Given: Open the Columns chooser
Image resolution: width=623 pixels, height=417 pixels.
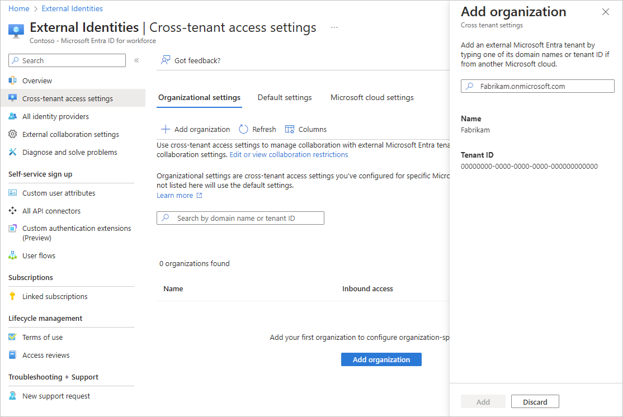Looking at the screenshot, I should click(305, 129).
